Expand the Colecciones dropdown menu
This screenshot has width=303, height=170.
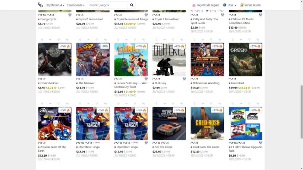pyautogui.click(x=76, y=5)
